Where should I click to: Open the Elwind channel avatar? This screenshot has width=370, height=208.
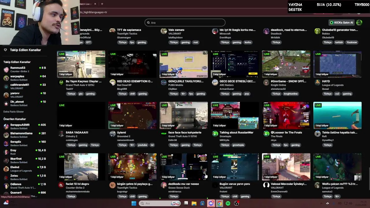6,169
